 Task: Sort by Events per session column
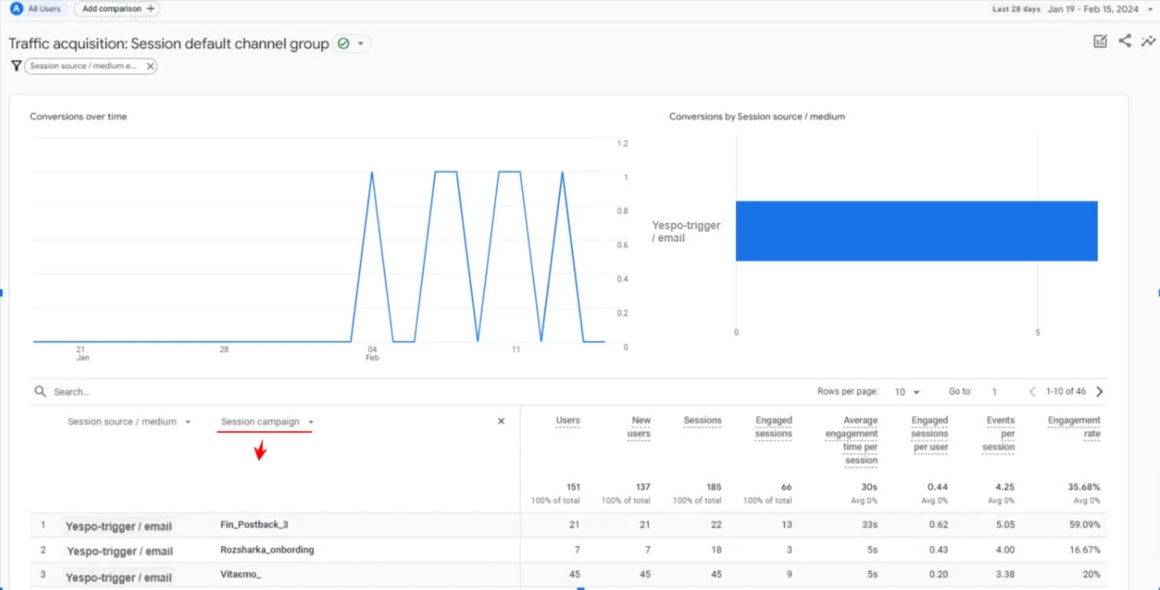[1000, 433]
